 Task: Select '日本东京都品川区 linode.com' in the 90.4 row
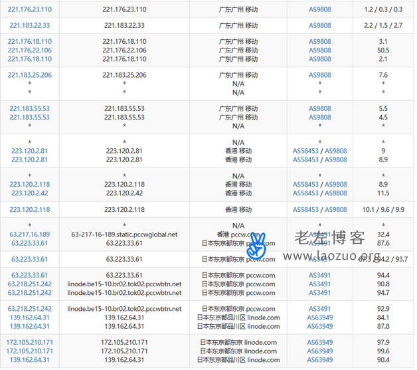pos(238,359)
